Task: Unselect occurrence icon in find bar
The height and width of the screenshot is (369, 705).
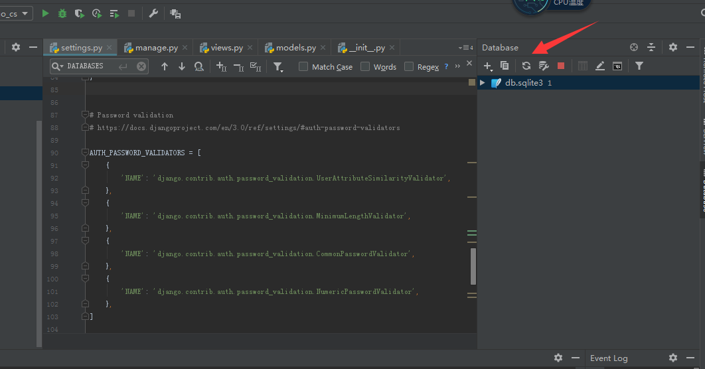Action: click(239, 67)
